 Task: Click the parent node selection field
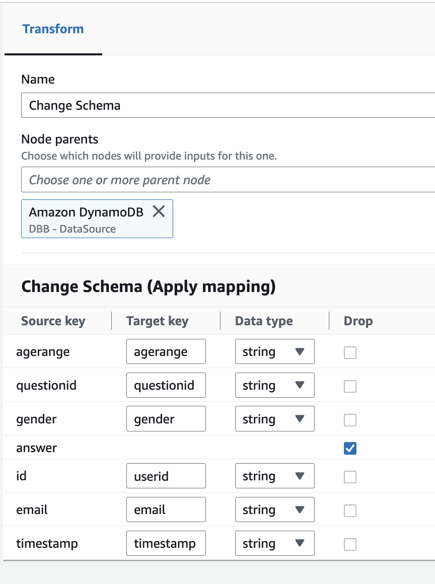201,179
